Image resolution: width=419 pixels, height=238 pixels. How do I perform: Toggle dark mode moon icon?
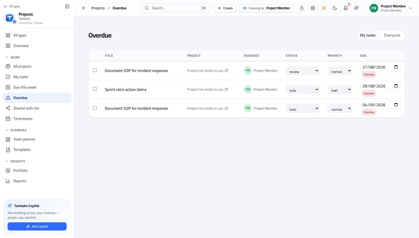point(335,8)
